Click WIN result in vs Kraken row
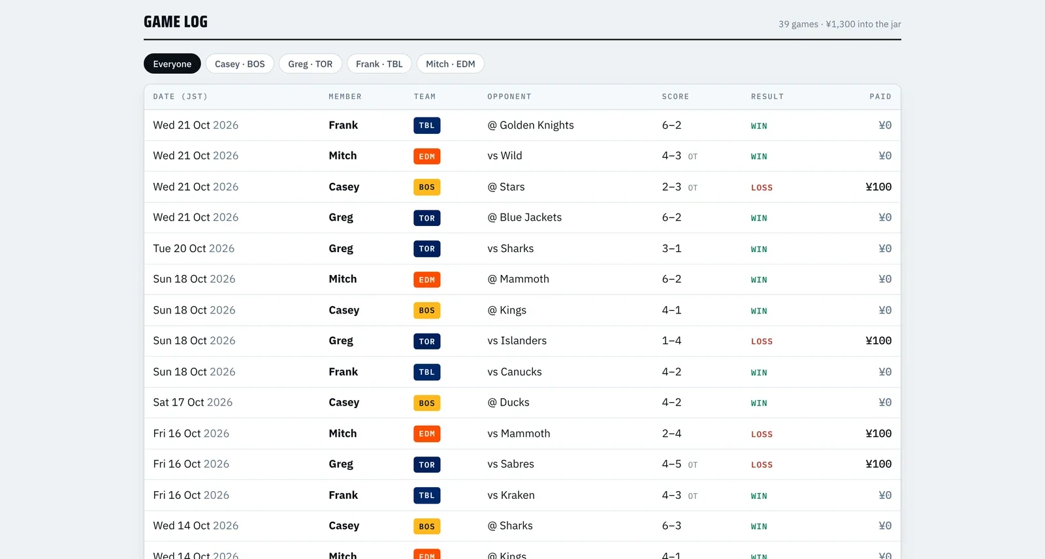 pos(759,496)
